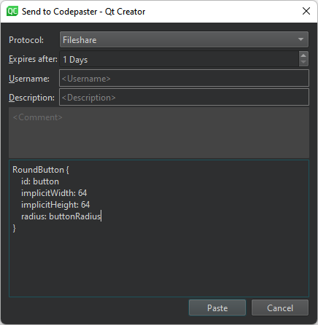Click the code line 'id: button'
This screenshot has width=318, height=325.
click(x=40, y=181)
